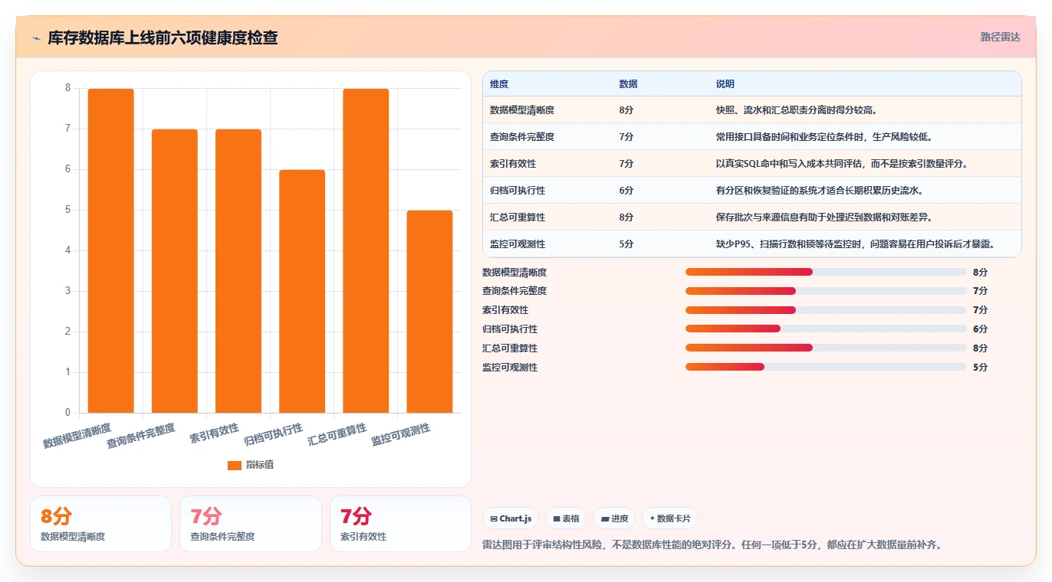The image size is (1052, 582).
Task: Select table cell 索引有效性
Action: (x=513, y=164)
